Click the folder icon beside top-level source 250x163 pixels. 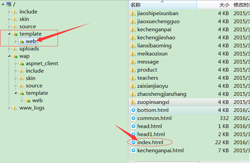(15, 27)
